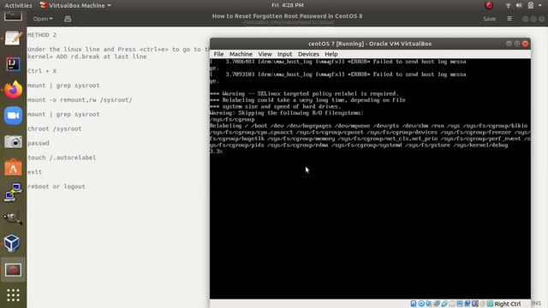Open the Help menu in VirtualBox

coord(331,54)
